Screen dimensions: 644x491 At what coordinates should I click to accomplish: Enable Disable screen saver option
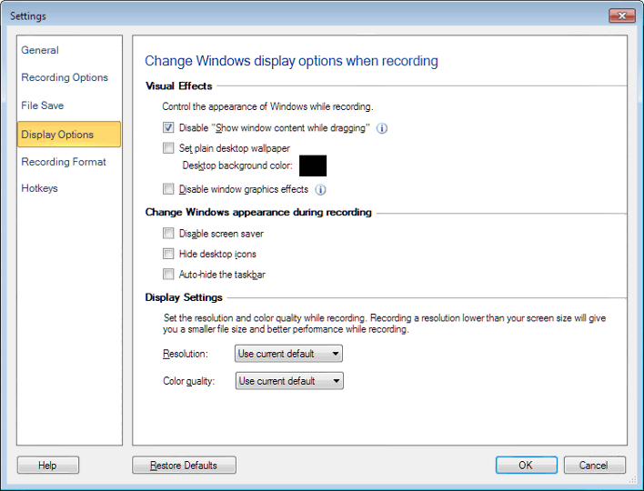pyautogui.click(x=168, y=234)
